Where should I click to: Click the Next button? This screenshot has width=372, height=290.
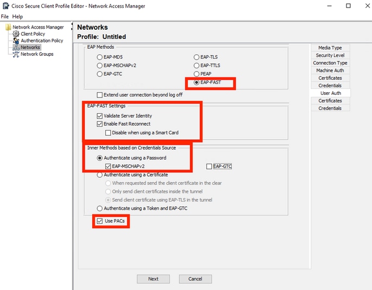tap(153, 279)
